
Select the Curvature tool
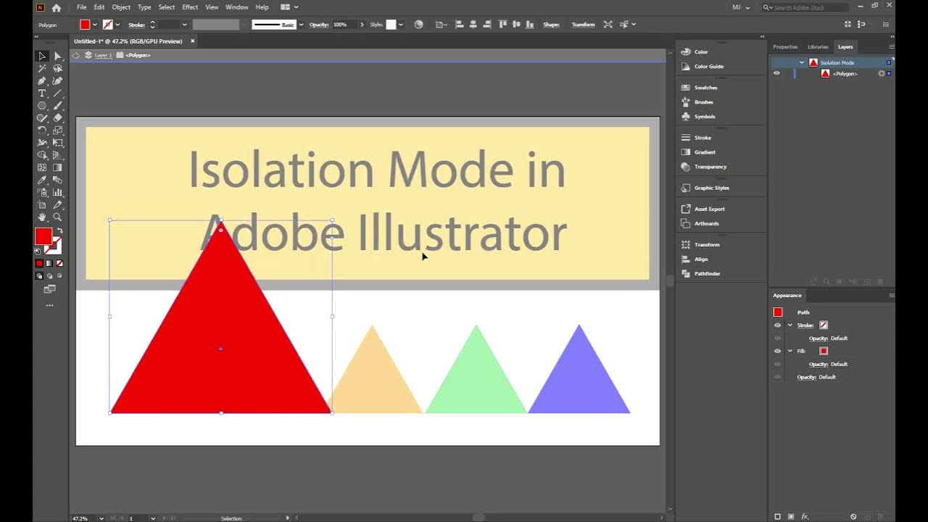[57, 80]
